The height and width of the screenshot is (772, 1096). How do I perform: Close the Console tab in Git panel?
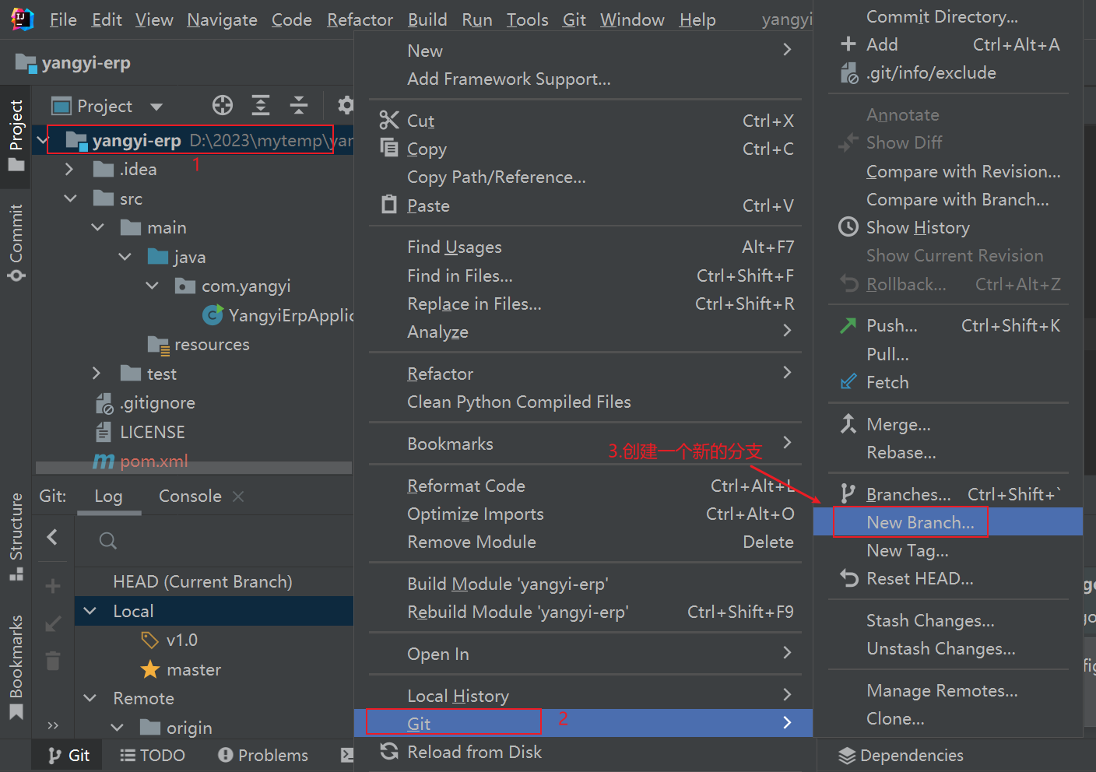tap(238, 497)
